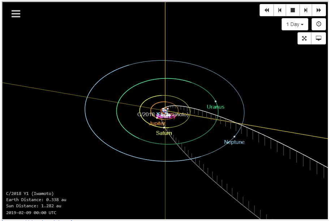Select the Saturn label
Image resolution: width=330 pixels, height=221 pixels.
tap(164, 133)
